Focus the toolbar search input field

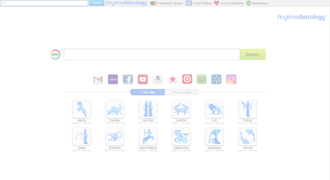click(44, 3)
